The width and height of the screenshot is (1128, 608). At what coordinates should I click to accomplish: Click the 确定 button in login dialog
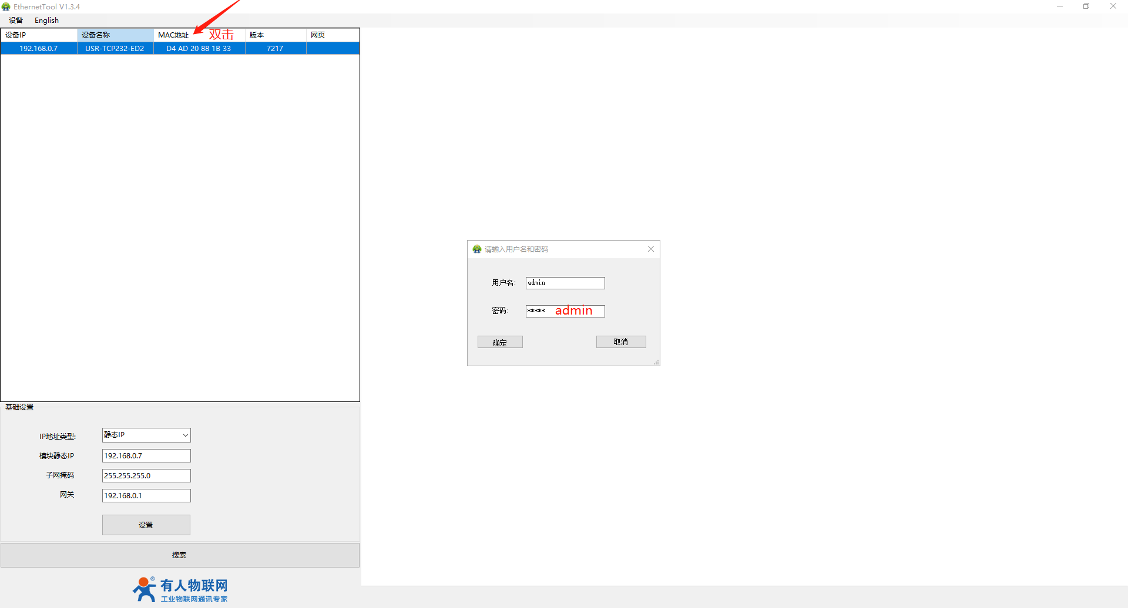pos(500,342)
